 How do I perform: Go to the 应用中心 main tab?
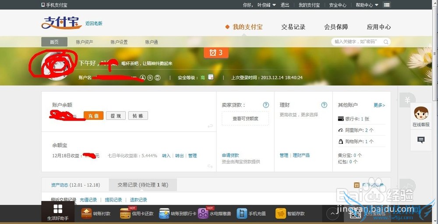click(379, 27)
